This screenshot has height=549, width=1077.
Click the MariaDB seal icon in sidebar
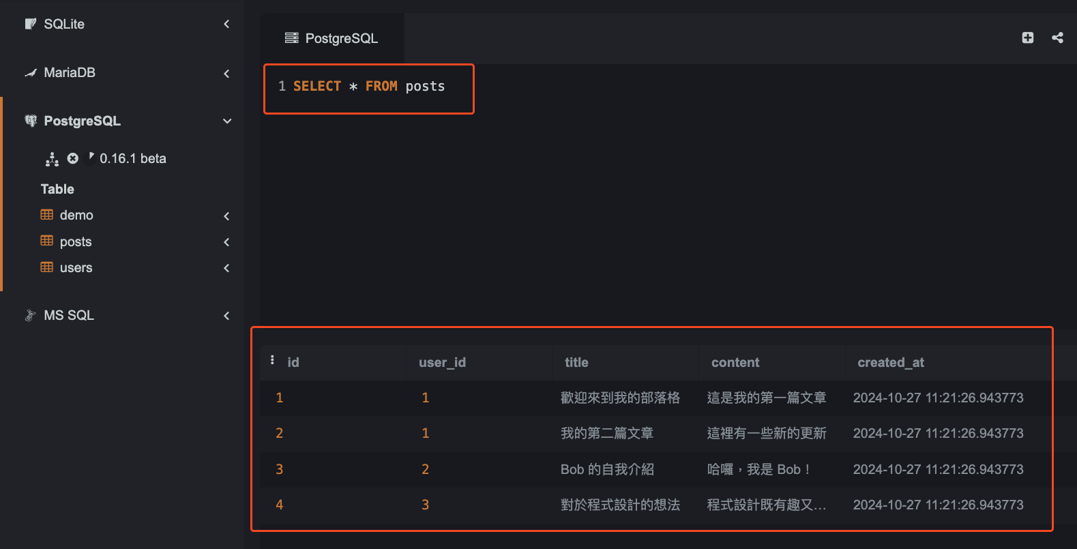point(31,73)
